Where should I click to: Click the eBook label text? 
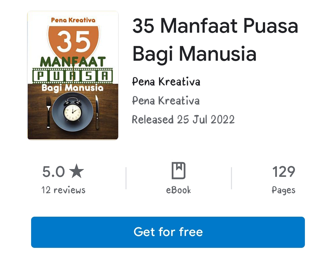pyautogui.click(x=178, y=190)
